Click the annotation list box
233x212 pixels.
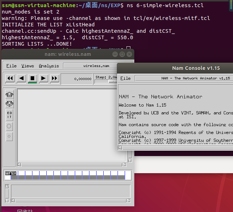pyautogui.click(x=71, y=191)
